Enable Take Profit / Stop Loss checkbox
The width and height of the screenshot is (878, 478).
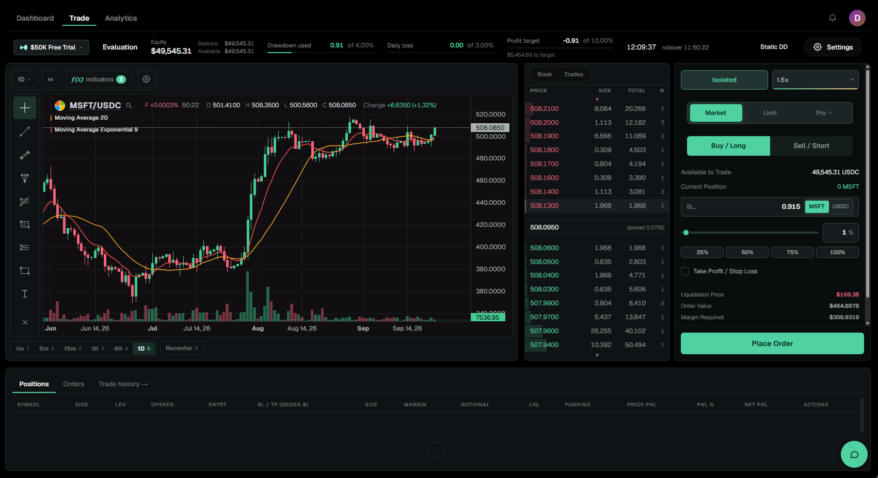(685, 271)
